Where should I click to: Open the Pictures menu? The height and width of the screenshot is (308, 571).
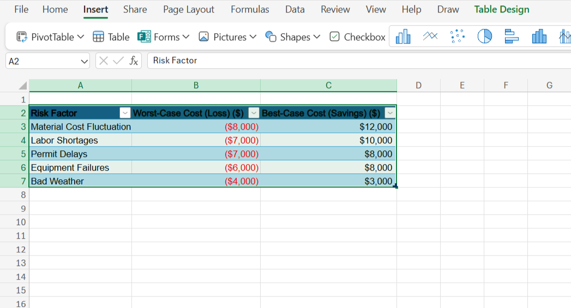[227, 37]
